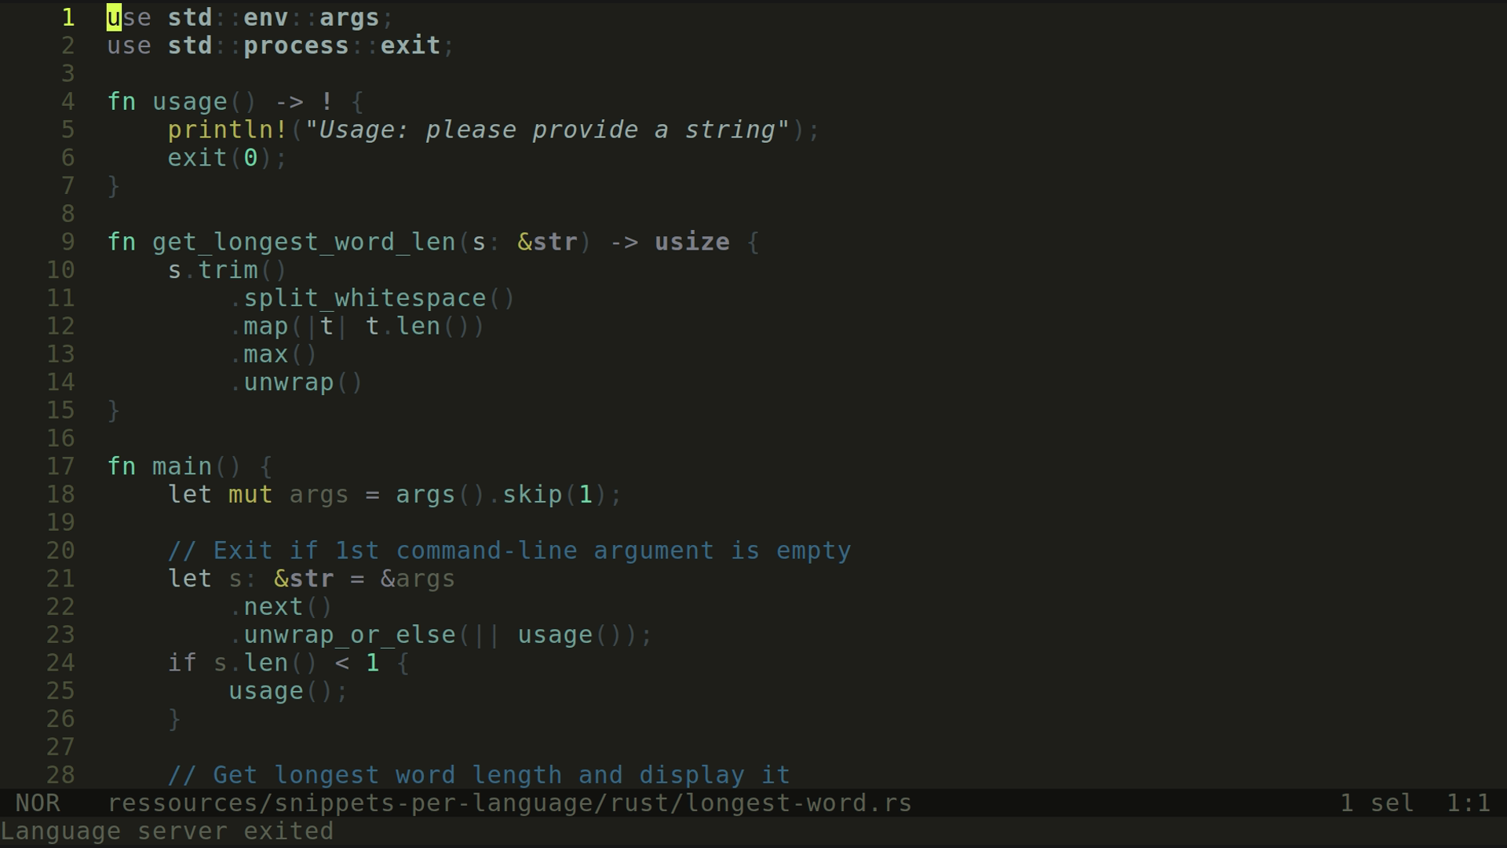Click the longest-word.rs file path in statusline
This screenshot has height=848, width=1507.
coord(509,803)
